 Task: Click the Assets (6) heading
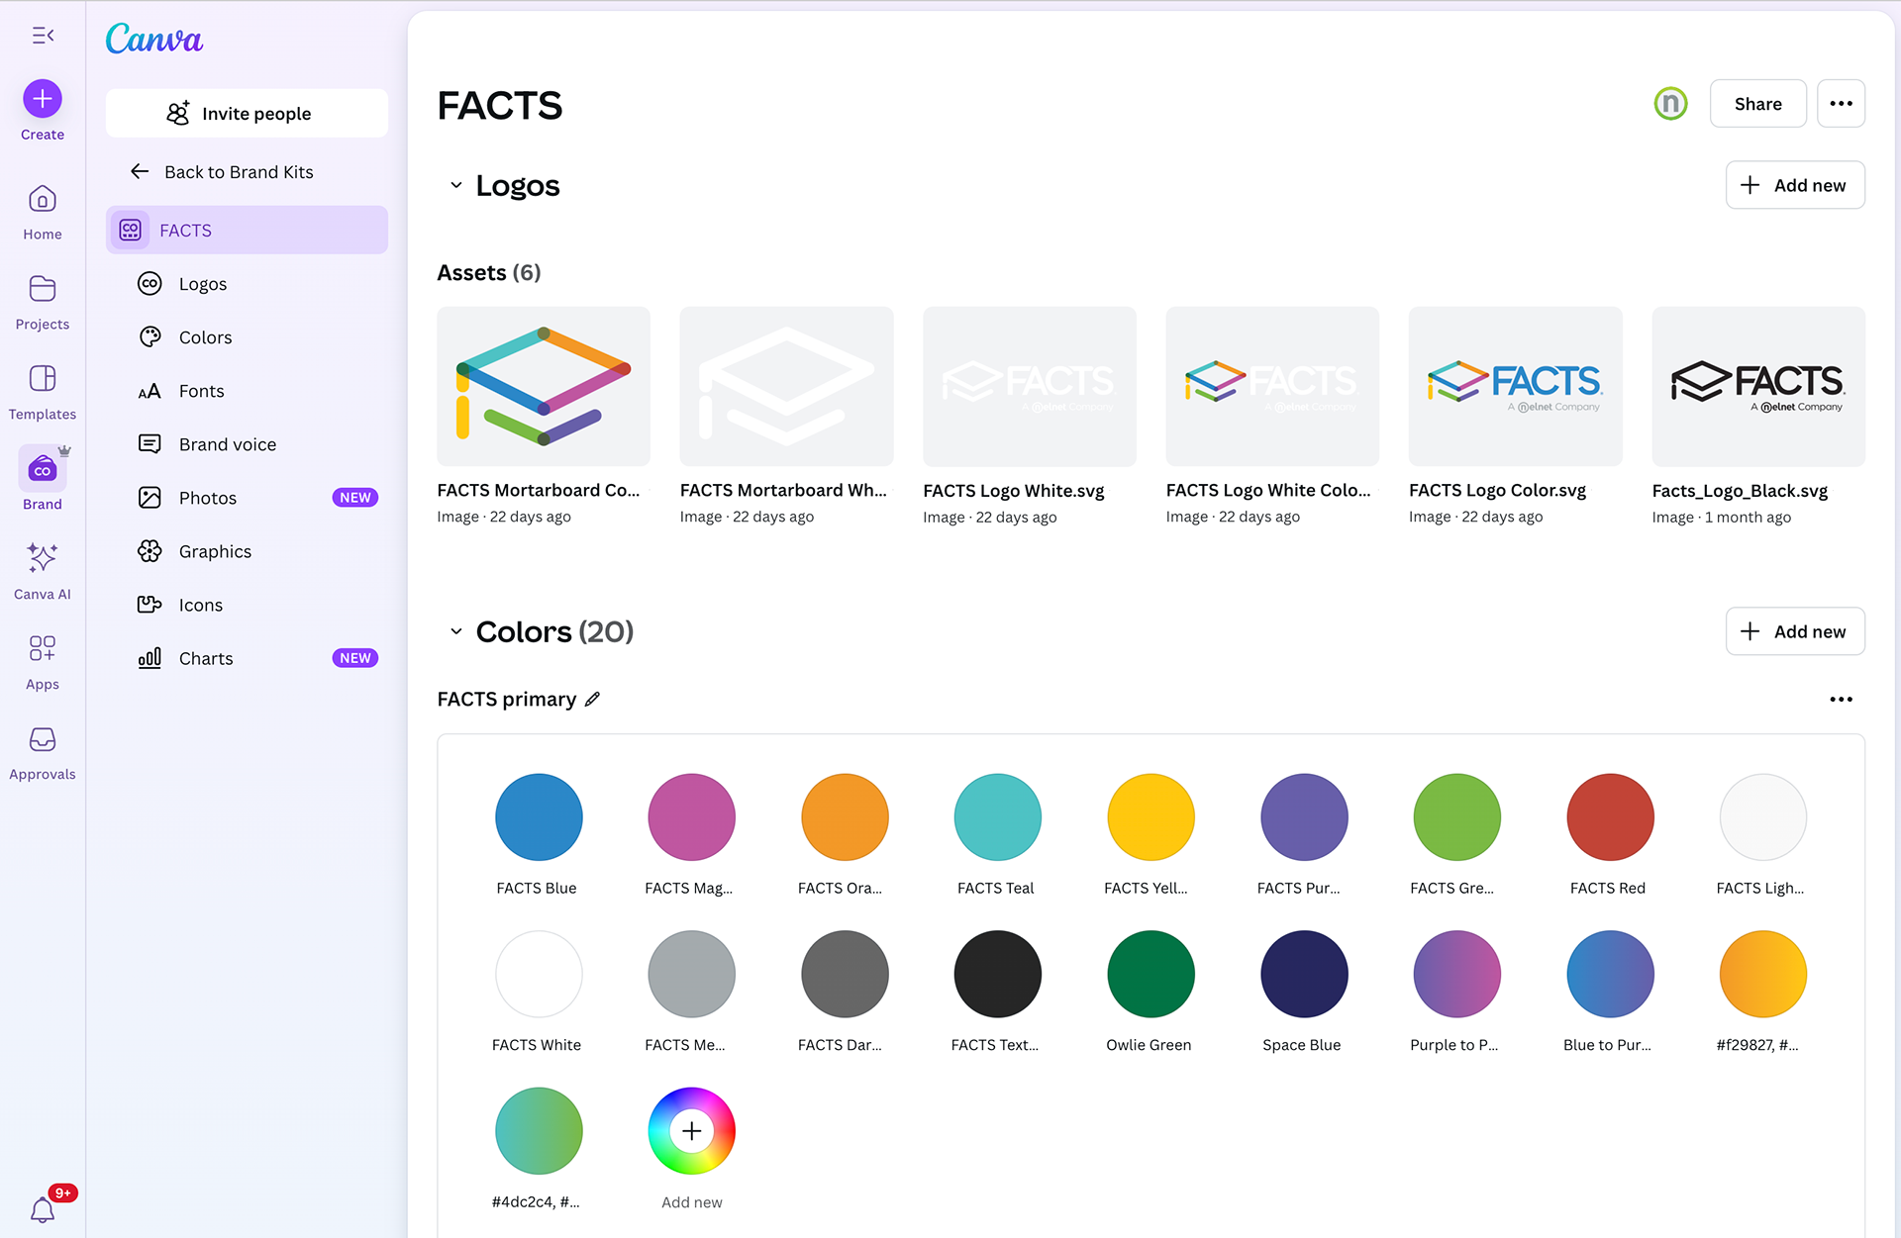pyautogui.click(x=489, y=272)
